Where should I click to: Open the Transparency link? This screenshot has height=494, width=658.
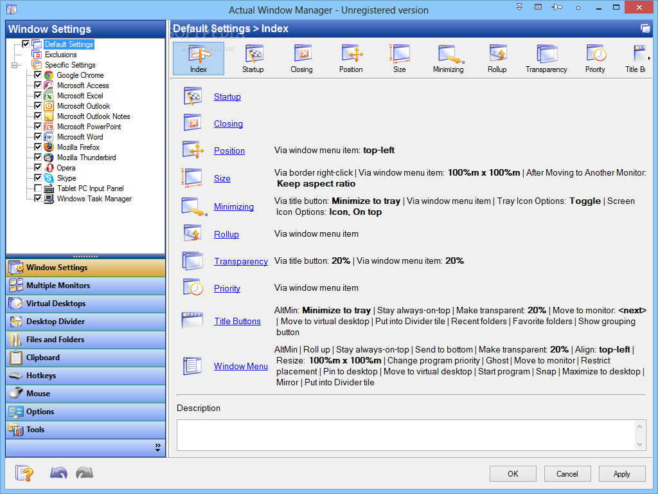(241, 261)
